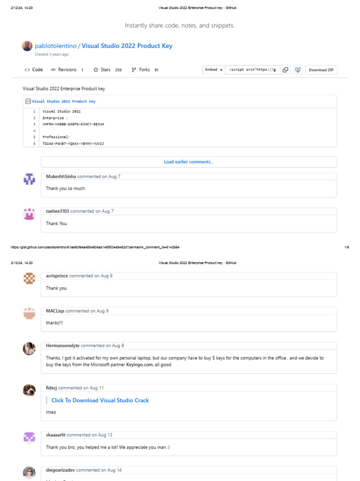This screenshot has height=481, width=360.
Task: Click the file code icon beside filename
Action: tap(28, 101)
